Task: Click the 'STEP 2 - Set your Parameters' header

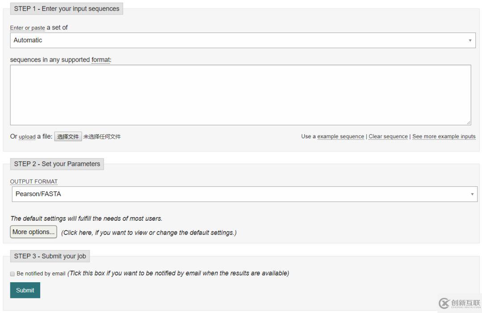Action: [x=57, y=164]
